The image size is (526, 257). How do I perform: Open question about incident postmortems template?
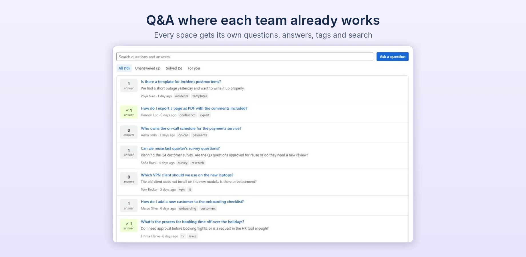(181, 82)
